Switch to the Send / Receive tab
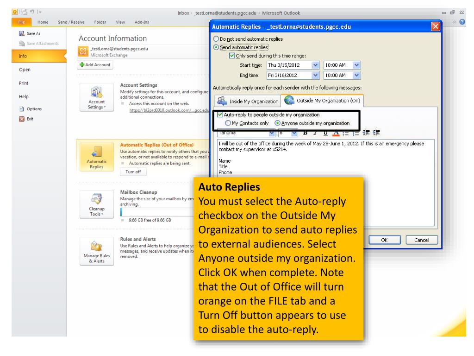Screen dimensions: 474x356 pos(71,22)
